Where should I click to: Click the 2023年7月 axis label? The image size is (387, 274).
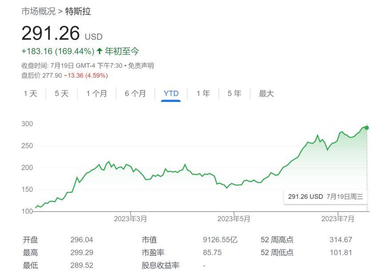[338, 218]
